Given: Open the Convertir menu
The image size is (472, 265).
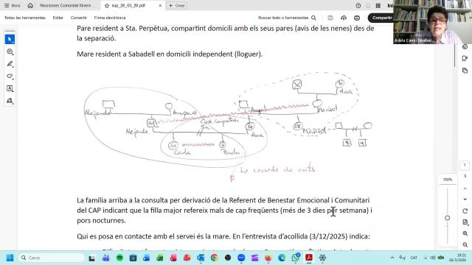Looking at the screenshot, I should [x=79, y=18].
